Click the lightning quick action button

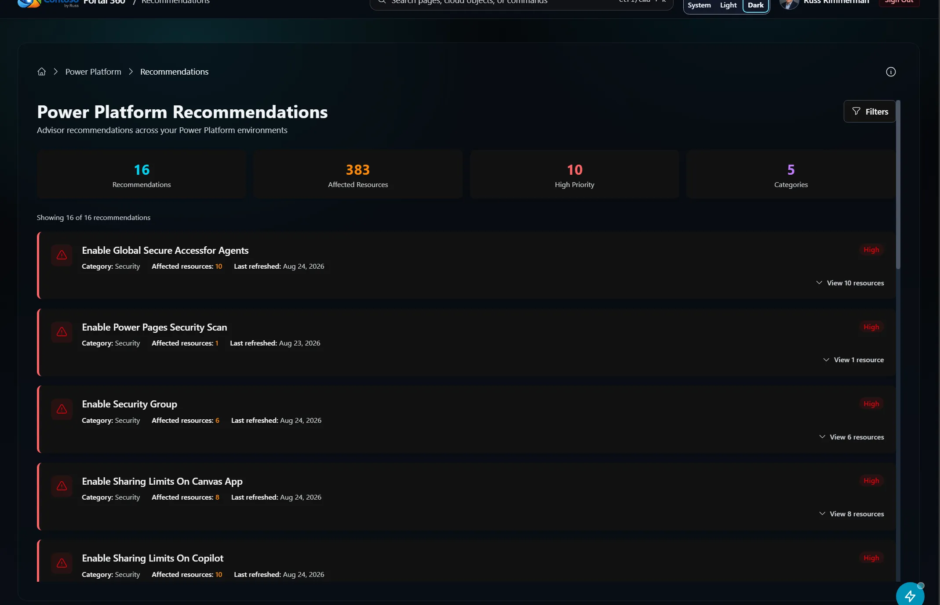pyautogui.click(x=910, y=595)
